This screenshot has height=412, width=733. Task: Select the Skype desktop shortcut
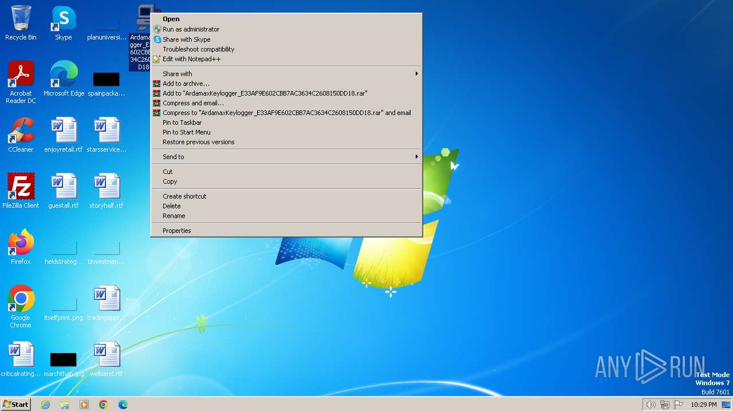point(64,23)
